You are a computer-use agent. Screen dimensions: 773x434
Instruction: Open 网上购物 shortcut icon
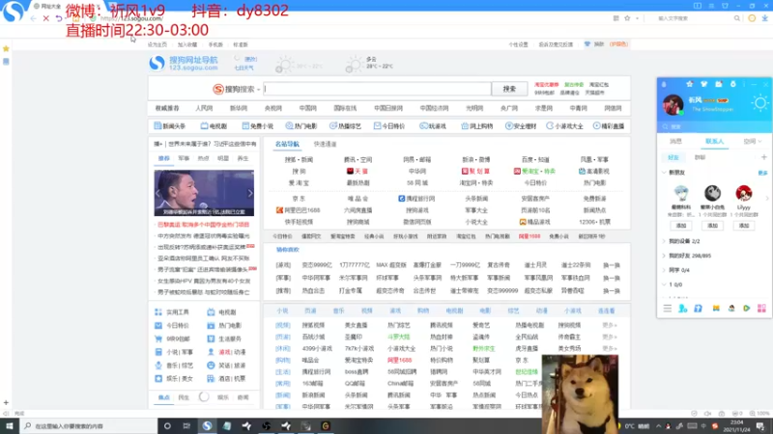(x=476, y=126)
